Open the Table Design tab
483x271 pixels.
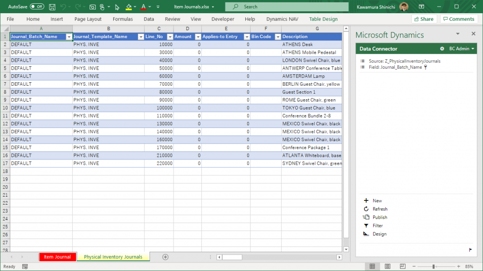323,19
